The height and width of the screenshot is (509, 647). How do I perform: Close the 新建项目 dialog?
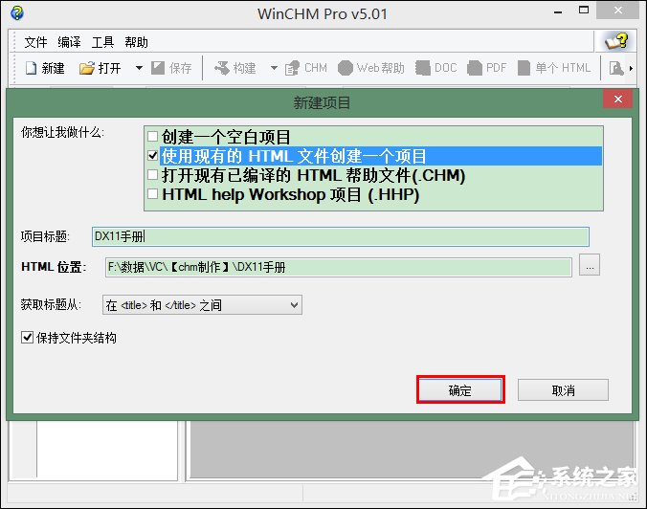point(617,99)
